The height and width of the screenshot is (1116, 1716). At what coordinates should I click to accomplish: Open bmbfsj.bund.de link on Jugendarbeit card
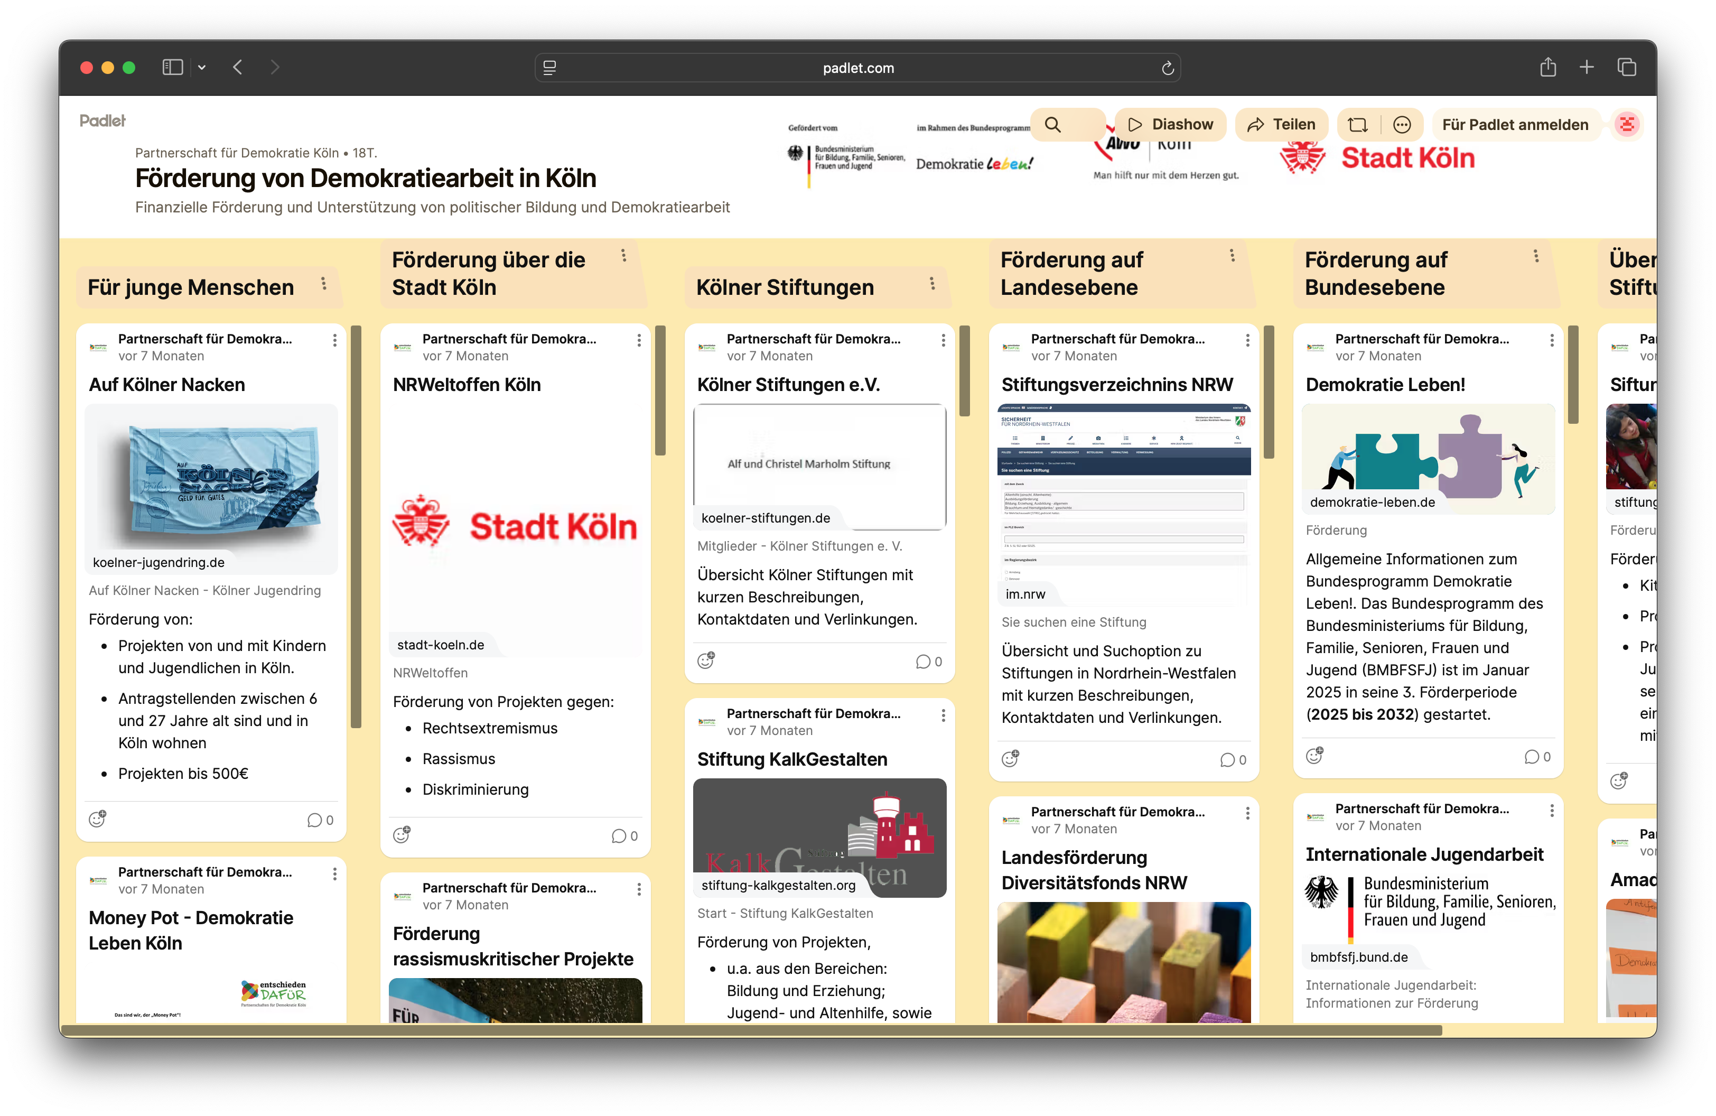(x=1358, y=956)
